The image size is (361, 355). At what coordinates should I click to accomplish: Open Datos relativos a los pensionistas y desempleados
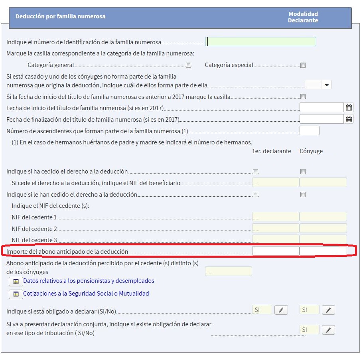coord(89,281)
